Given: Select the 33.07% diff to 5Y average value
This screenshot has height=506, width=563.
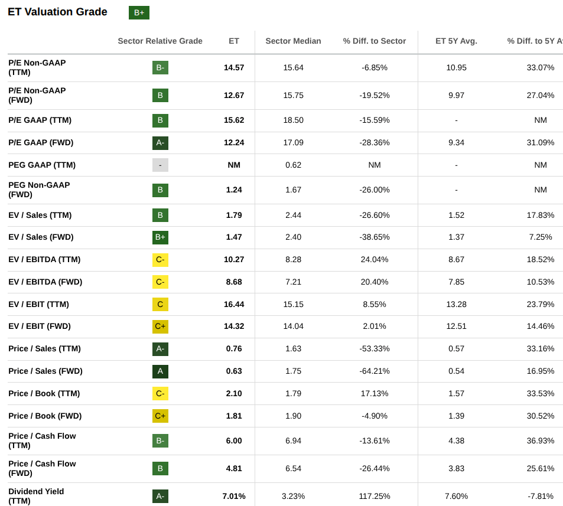Looking at the screenshot, I should coord(541,67).
